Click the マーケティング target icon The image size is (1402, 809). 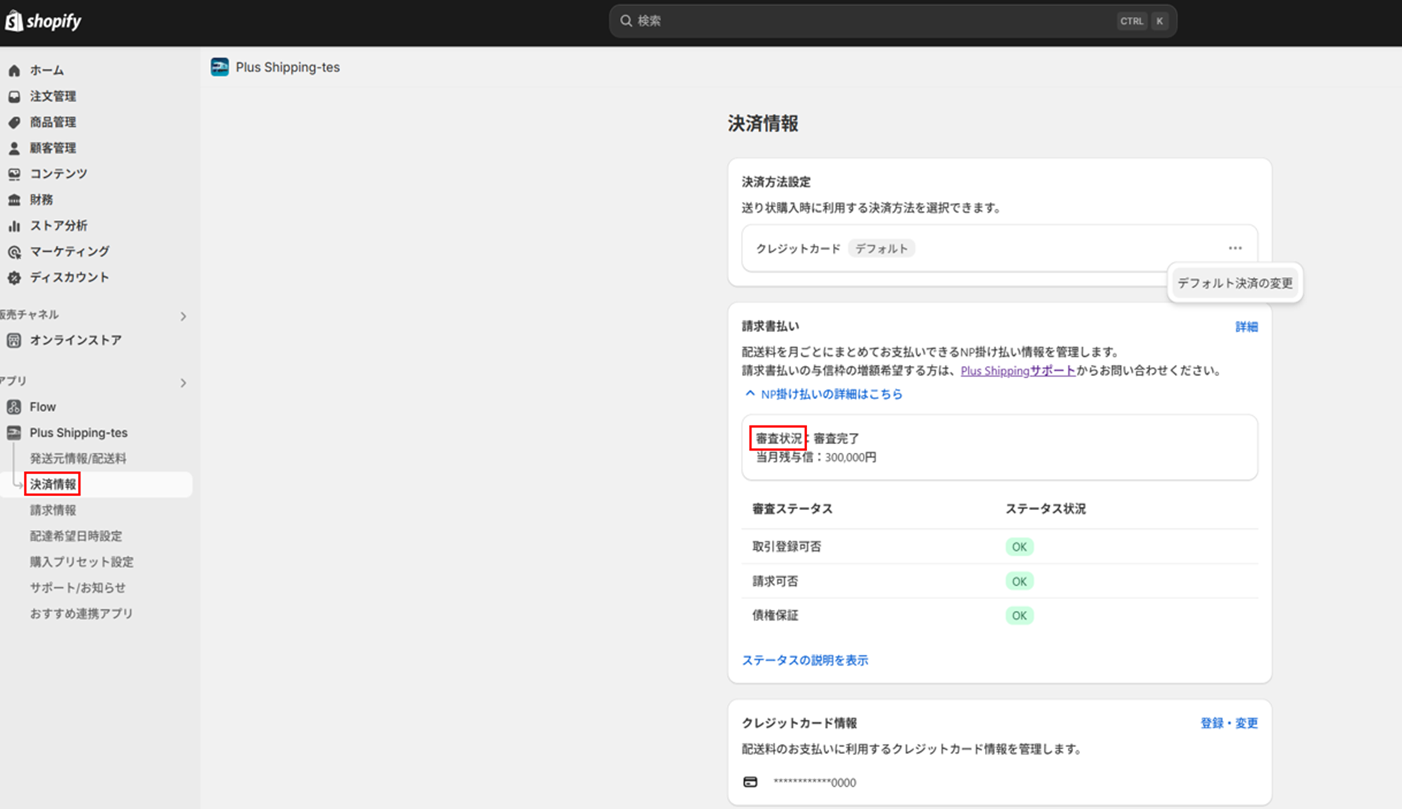coord(14,252)
